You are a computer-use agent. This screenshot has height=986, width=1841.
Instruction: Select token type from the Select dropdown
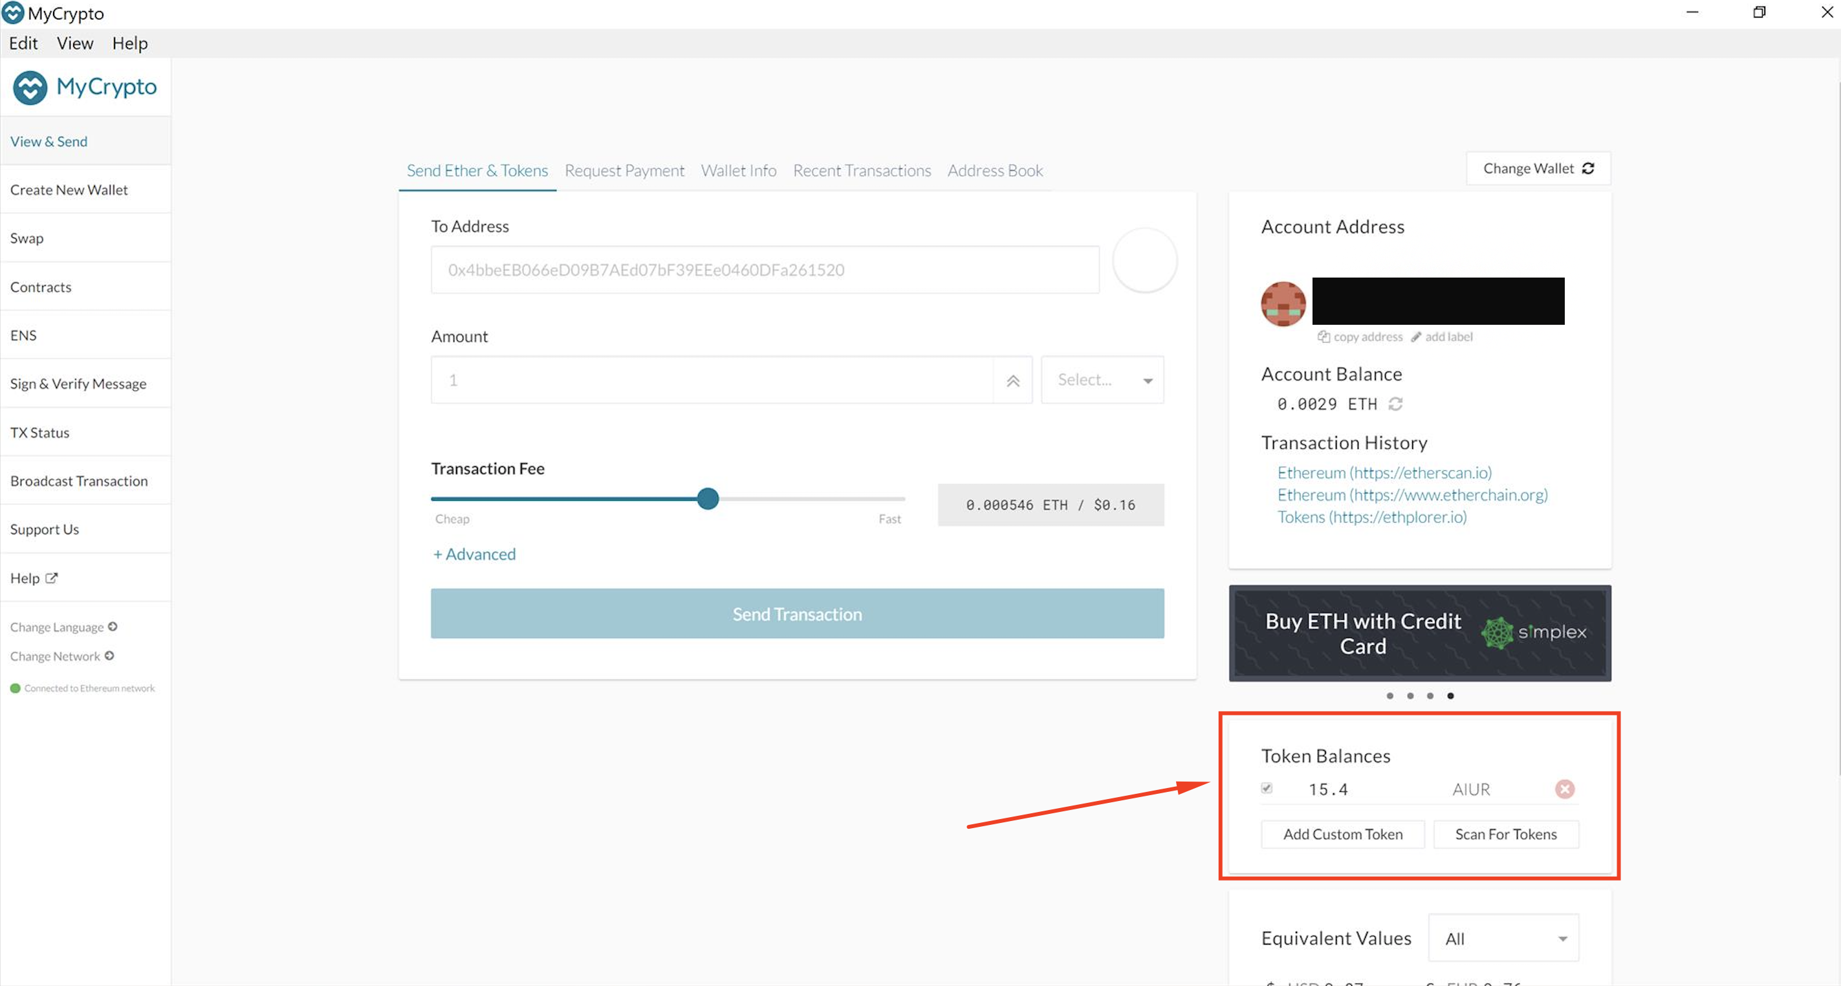(1102, 380)
